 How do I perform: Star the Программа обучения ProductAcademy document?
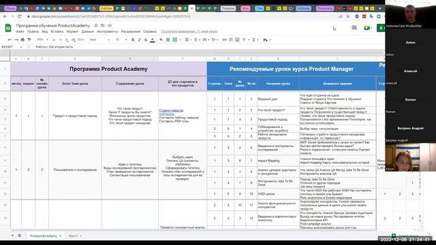click(x=96, y=26)
